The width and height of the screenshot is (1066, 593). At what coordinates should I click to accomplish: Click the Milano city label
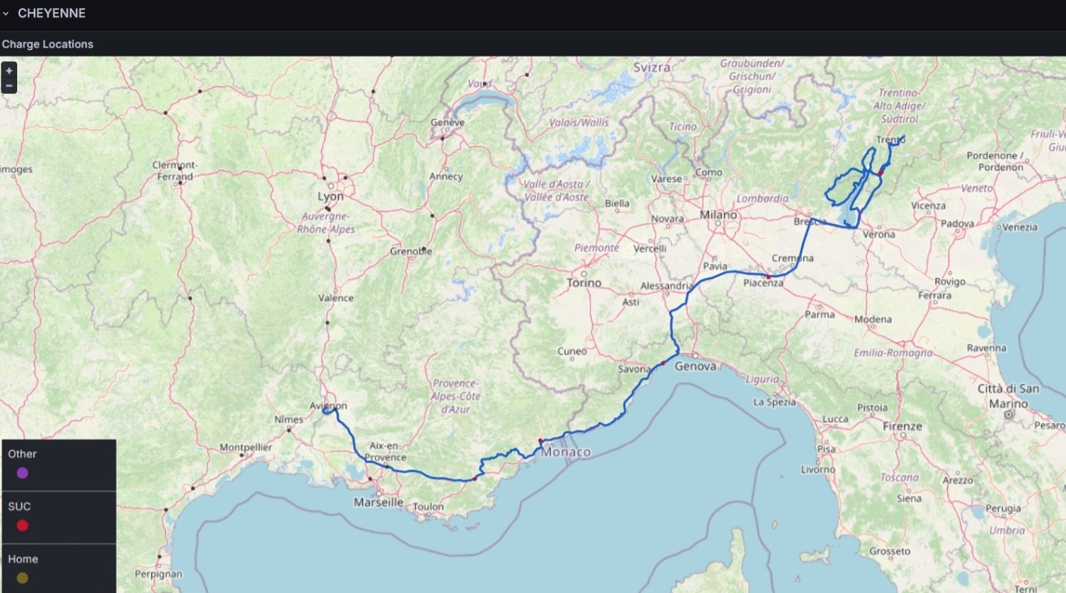coord(719,215)
